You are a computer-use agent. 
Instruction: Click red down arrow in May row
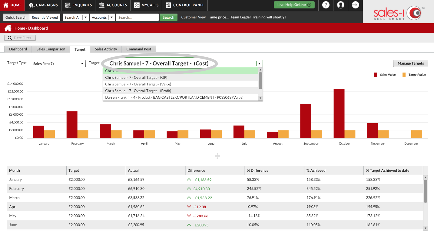[189, 216]
